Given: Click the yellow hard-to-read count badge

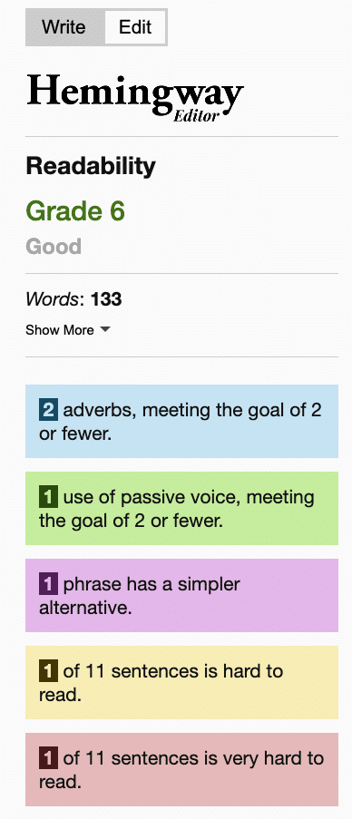Looking at the screenshot, I should 48,671.
